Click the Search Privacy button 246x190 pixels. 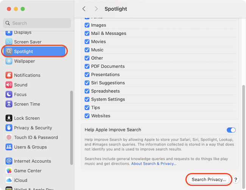point(209,179)
